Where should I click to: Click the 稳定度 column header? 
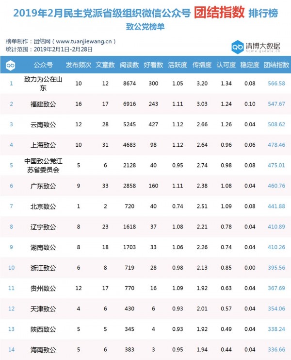[x=250, y=65]
